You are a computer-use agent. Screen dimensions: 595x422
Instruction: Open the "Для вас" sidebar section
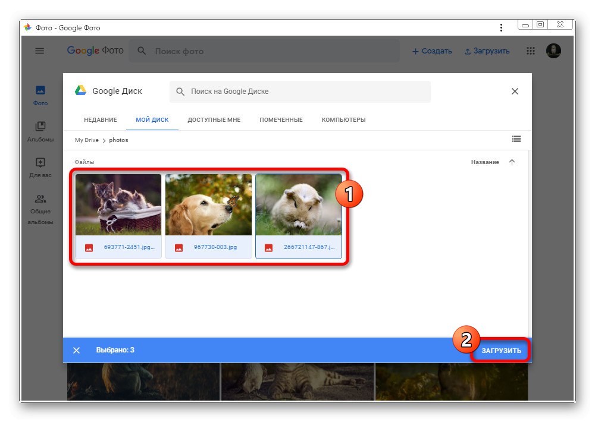(39, 168)
